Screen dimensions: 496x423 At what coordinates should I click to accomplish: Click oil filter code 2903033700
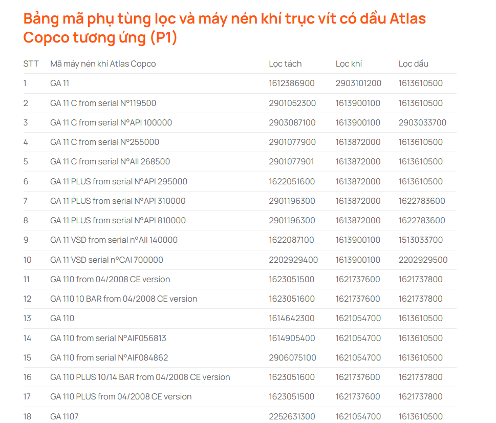422,123
